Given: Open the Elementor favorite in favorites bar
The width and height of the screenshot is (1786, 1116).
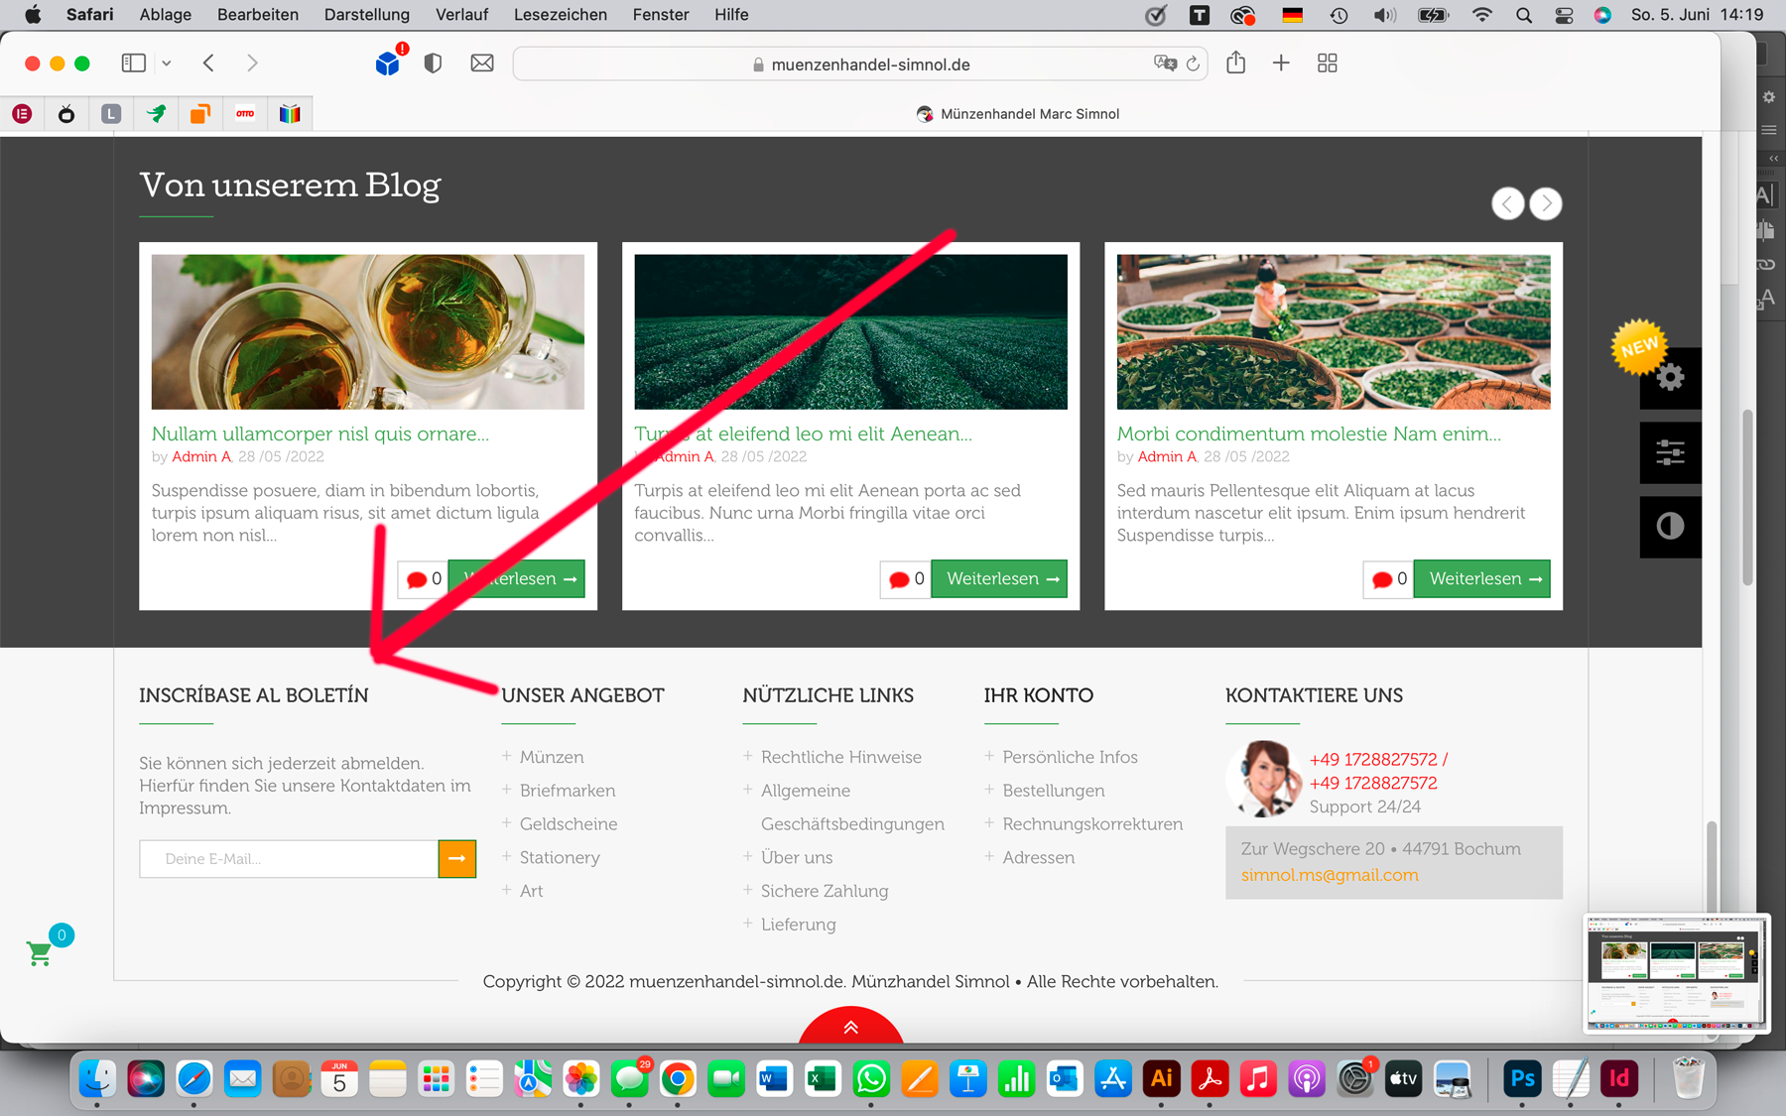Looking at the screenshot, I should click(x=22, y=114).
